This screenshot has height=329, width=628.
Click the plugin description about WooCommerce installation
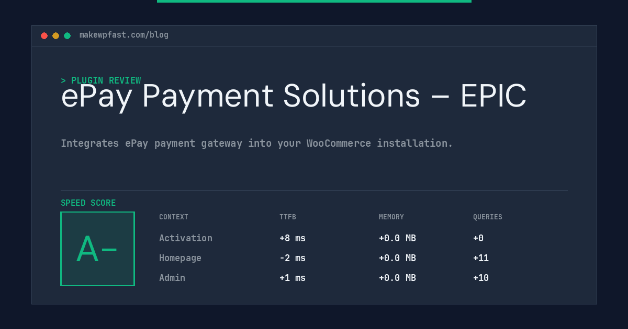[x=257, y=143]
